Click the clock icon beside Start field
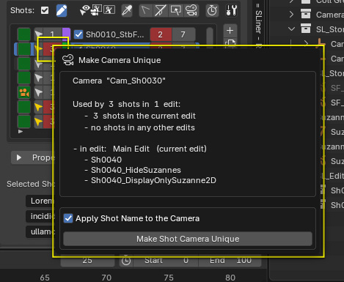 pyautogui.click(x=126, y=261)
